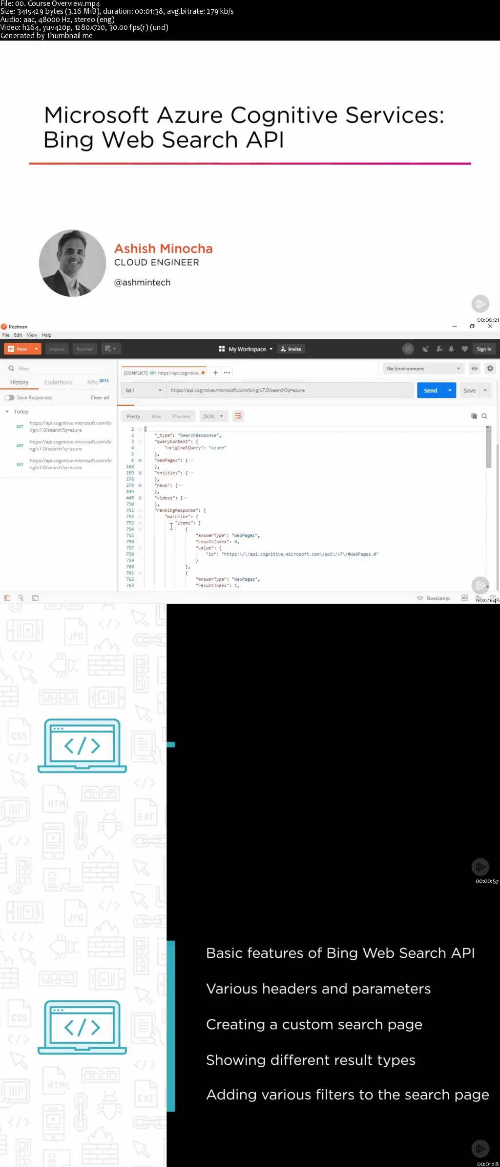Collapse the rankingResponse node
Image resolution: width=500 pixels, height=1167 pixels.
coord(140,510)
